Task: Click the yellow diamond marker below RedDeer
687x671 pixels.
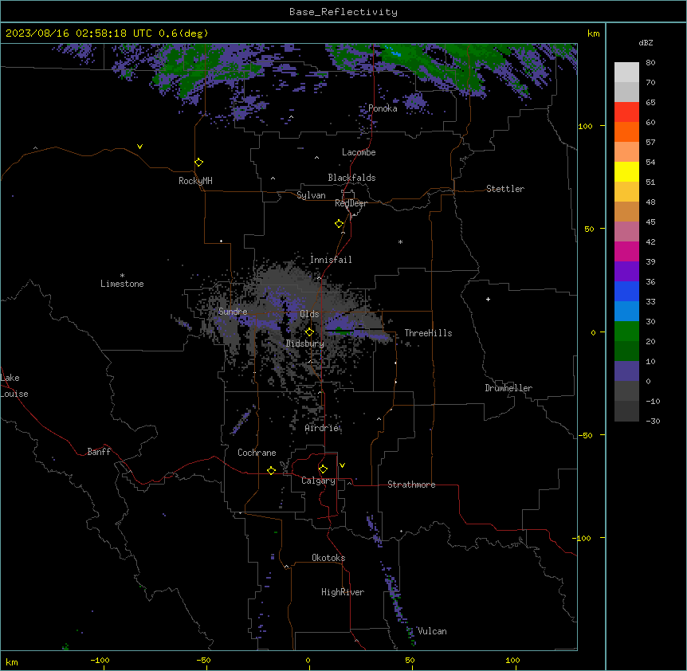Action: [x=339, y=224]
